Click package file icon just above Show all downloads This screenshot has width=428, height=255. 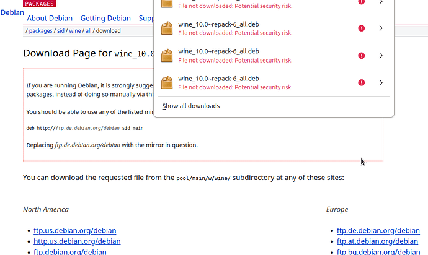pyautogui.click(x=167, y=82)
